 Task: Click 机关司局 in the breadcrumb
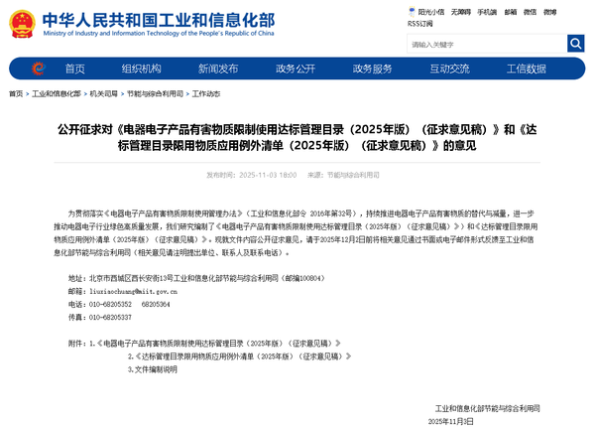(x=104, y=93)
